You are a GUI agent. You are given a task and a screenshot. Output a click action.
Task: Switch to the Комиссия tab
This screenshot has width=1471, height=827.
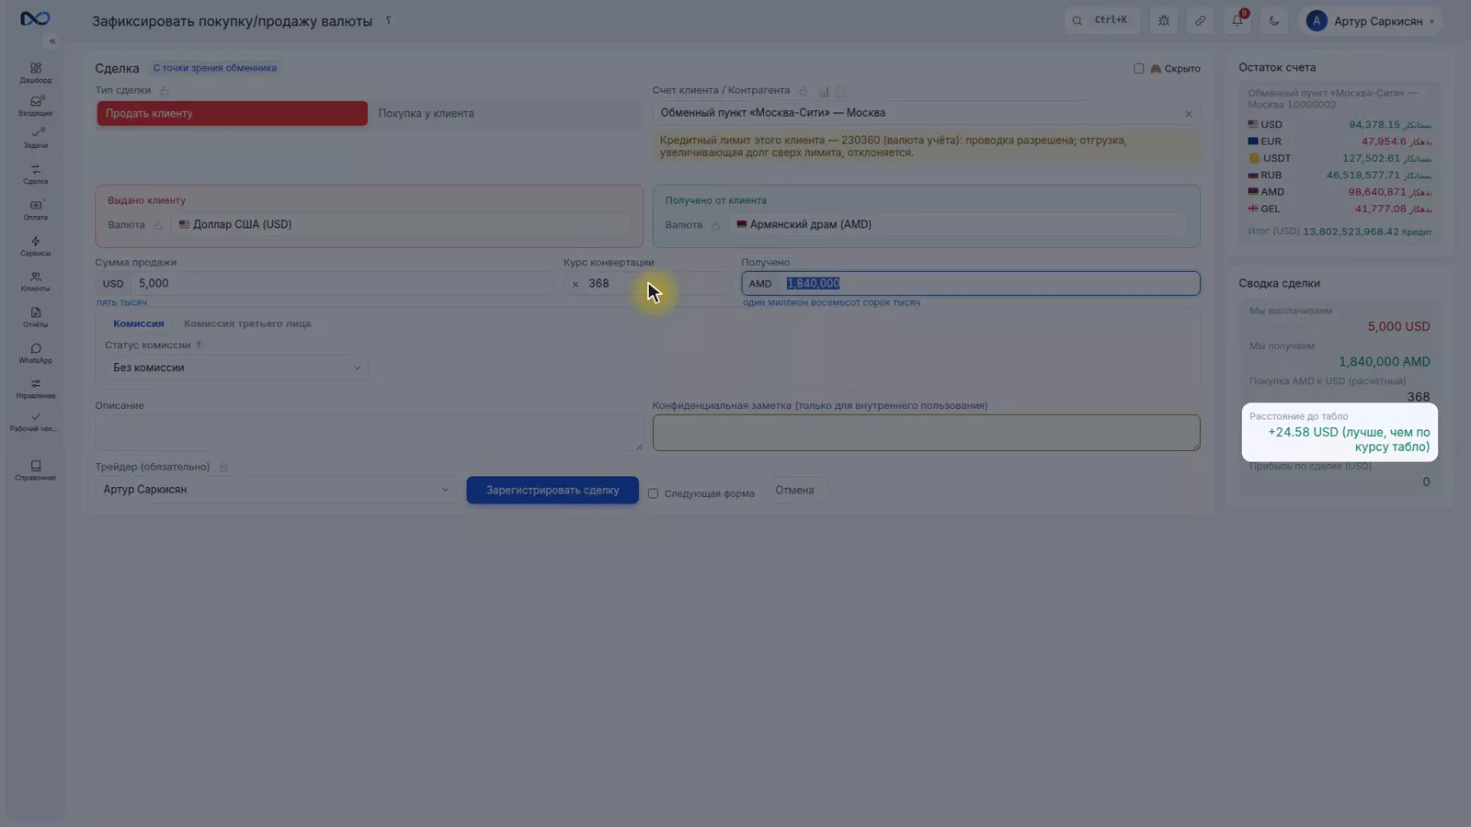click(x=138, y=323)
